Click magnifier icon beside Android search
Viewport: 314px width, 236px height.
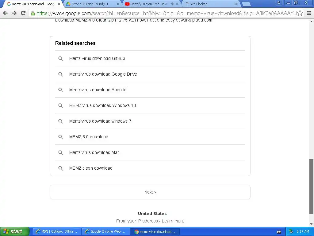60,90
